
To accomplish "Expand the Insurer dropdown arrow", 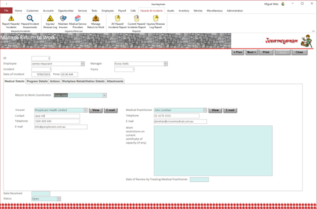I will pyautogui.click(x=86, y=110).
